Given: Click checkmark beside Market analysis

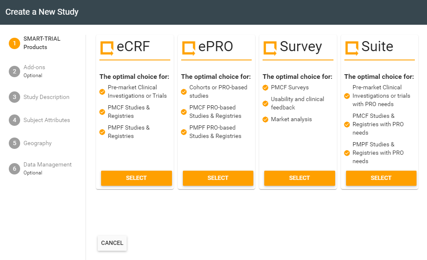Looking at the screenshot, I should click(x=265, y=120).
